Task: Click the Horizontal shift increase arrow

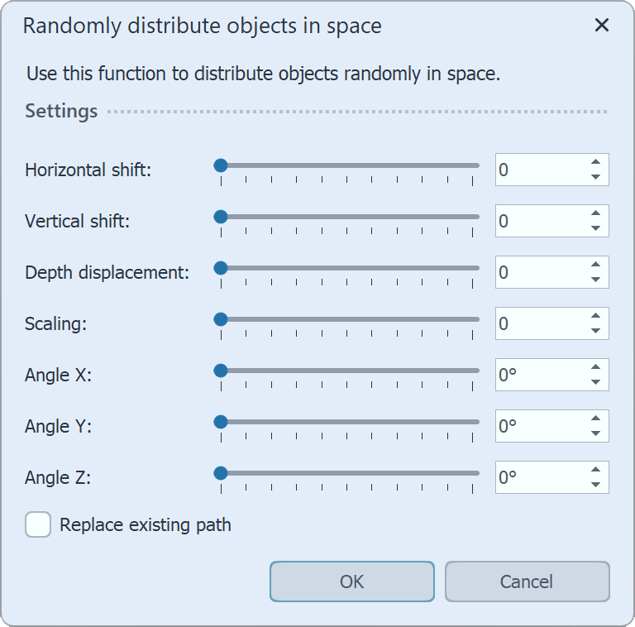Action: coord(595,162)
